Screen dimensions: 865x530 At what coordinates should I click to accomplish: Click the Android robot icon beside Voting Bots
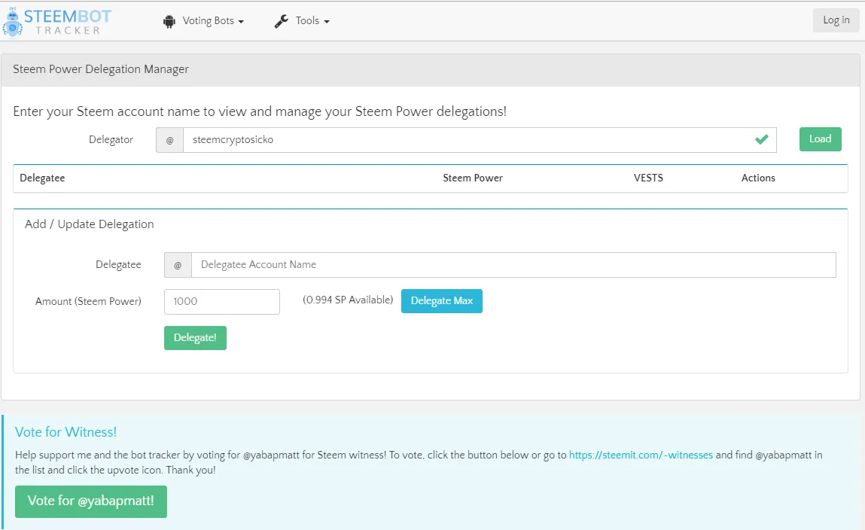point(169,22)
